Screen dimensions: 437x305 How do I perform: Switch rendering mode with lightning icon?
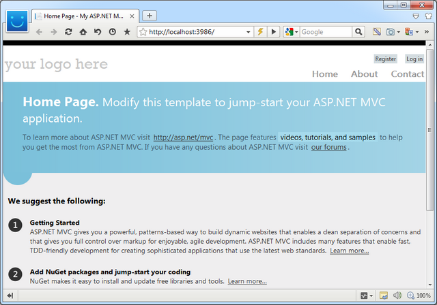tap(260, 32)
